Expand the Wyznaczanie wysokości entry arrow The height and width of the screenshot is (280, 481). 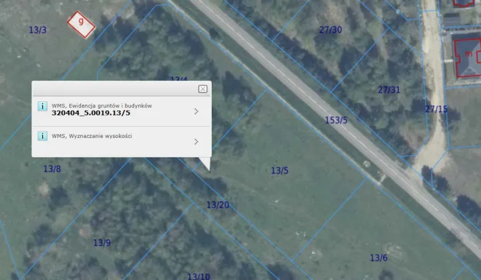tap(196, 141)
